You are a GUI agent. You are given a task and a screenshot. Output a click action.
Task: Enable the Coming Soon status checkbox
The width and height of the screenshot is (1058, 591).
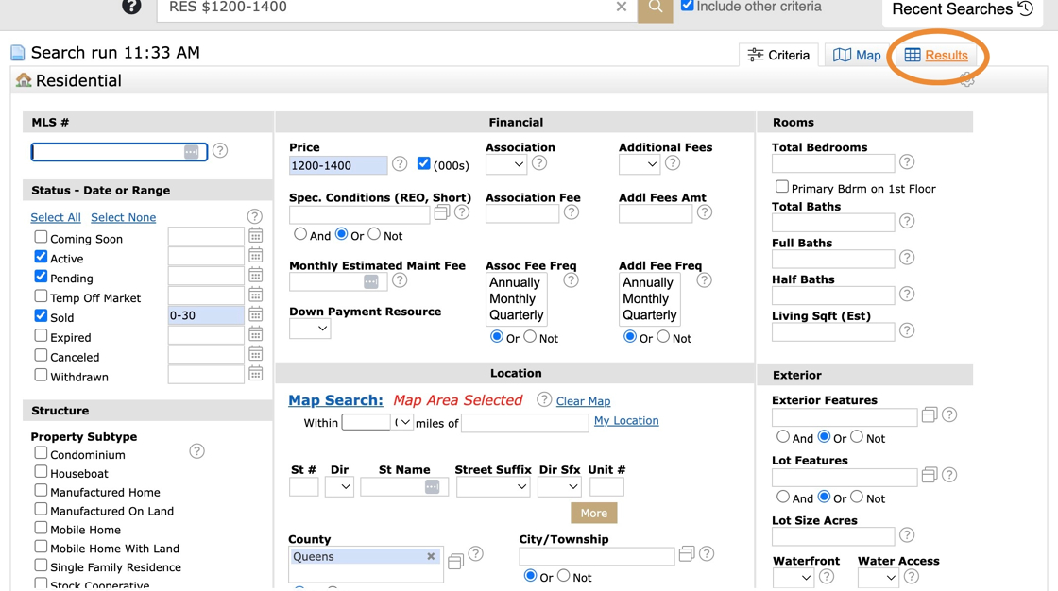pos(41,237)
